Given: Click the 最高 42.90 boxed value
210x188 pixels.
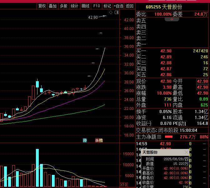Looking at the screenshot, I should [x=202, y=87].
